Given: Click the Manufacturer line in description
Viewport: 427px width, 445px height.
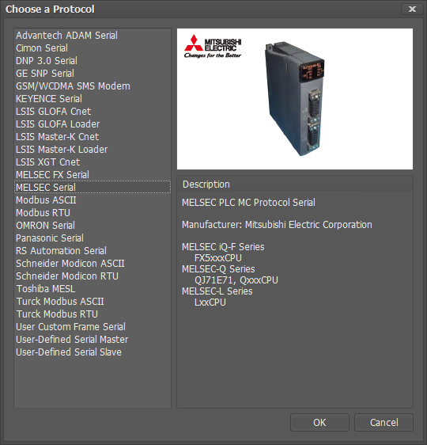Looking at the screenshot, I should (277, 225).
